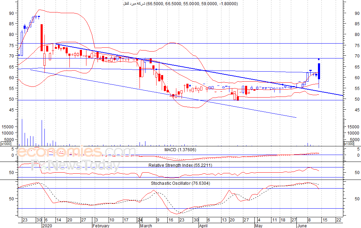Viewport: 361px width, 228px height.
Task: Click the 15000 volume label on right axis
Action: point(353,127)
